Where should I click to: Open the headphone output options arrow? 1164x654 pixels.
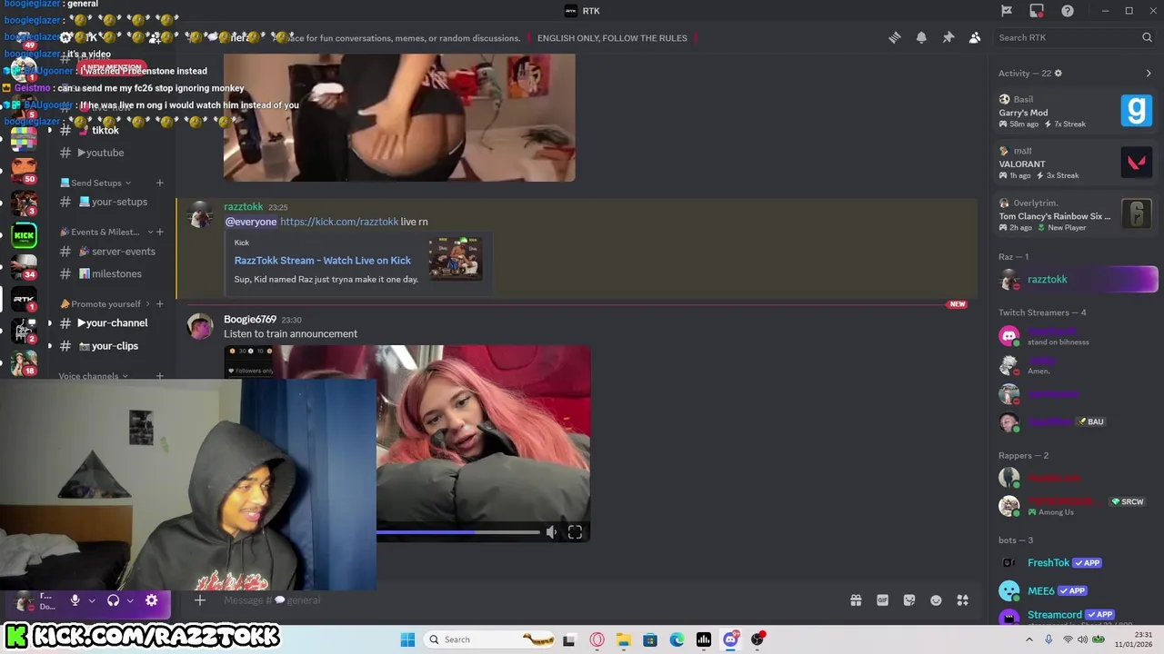tap(130, 600)
